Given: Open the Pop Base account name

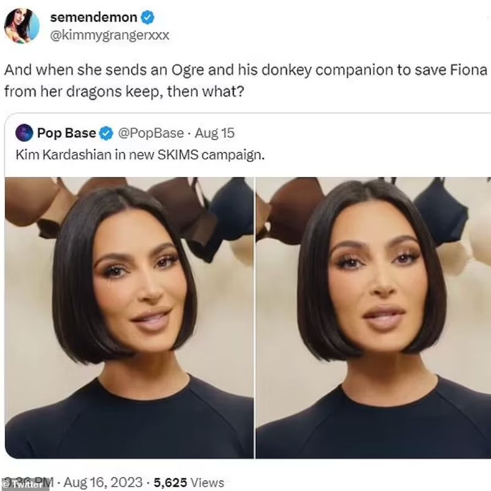Looking at the screenshot, I should click(x=66, y=133).
